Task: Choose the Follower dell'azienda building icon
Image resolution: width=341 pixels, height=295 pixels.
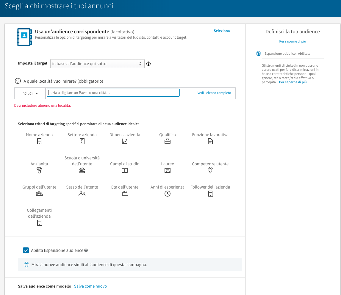Action: coord(210,194)
